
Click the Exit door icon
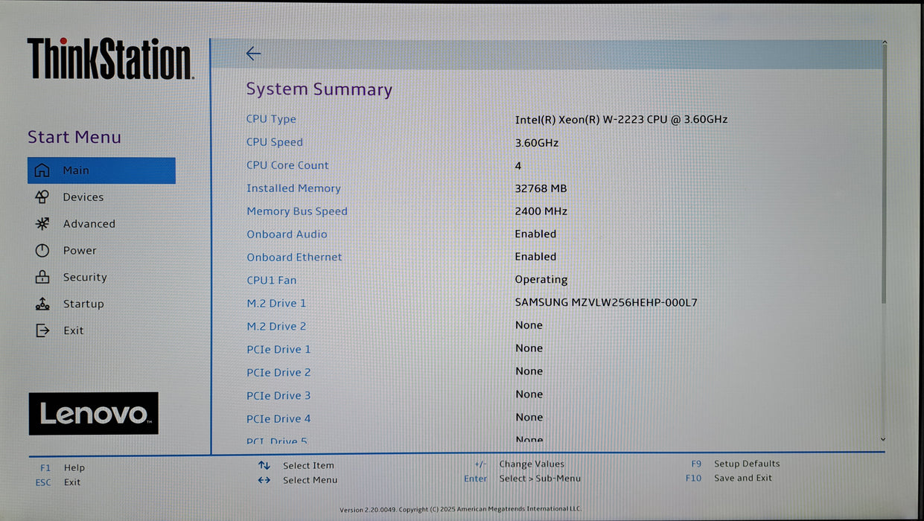[42, 330]
